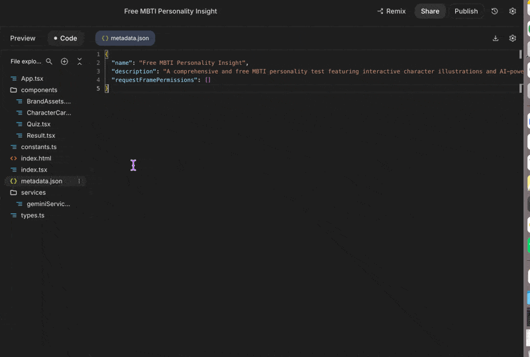Place cursor on line 3 description text

298,72
